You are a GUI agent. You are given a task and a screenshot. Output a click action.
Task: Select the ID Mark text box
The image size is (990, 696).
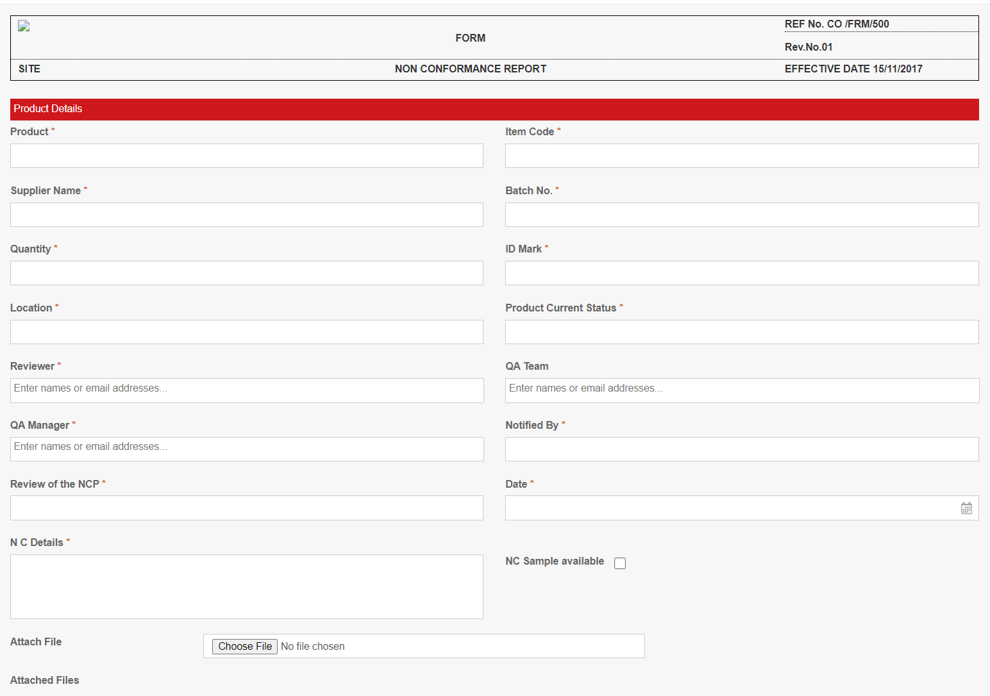(x=741, y=273)
